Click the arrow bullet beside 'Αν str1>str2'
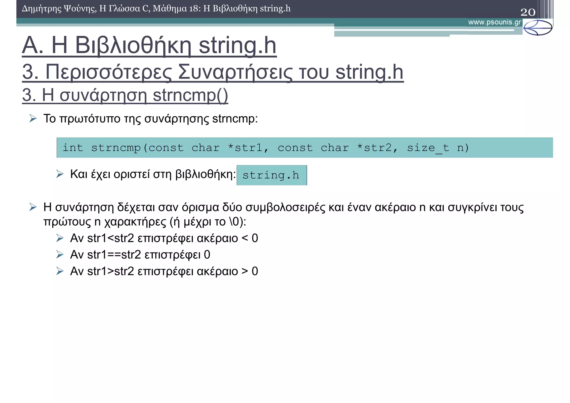Screen dimensions: 570x403 point(60,271)
